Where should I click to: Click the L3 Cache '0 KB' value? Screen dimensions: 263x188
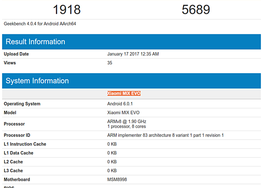[x=112, y=171]
